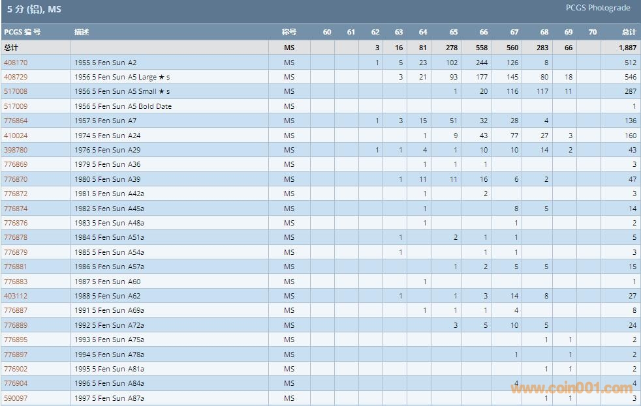Open PCGS entry 398780
Image resolution: width=641 pixels, height=406 pixels.
[x=16, y=150]
